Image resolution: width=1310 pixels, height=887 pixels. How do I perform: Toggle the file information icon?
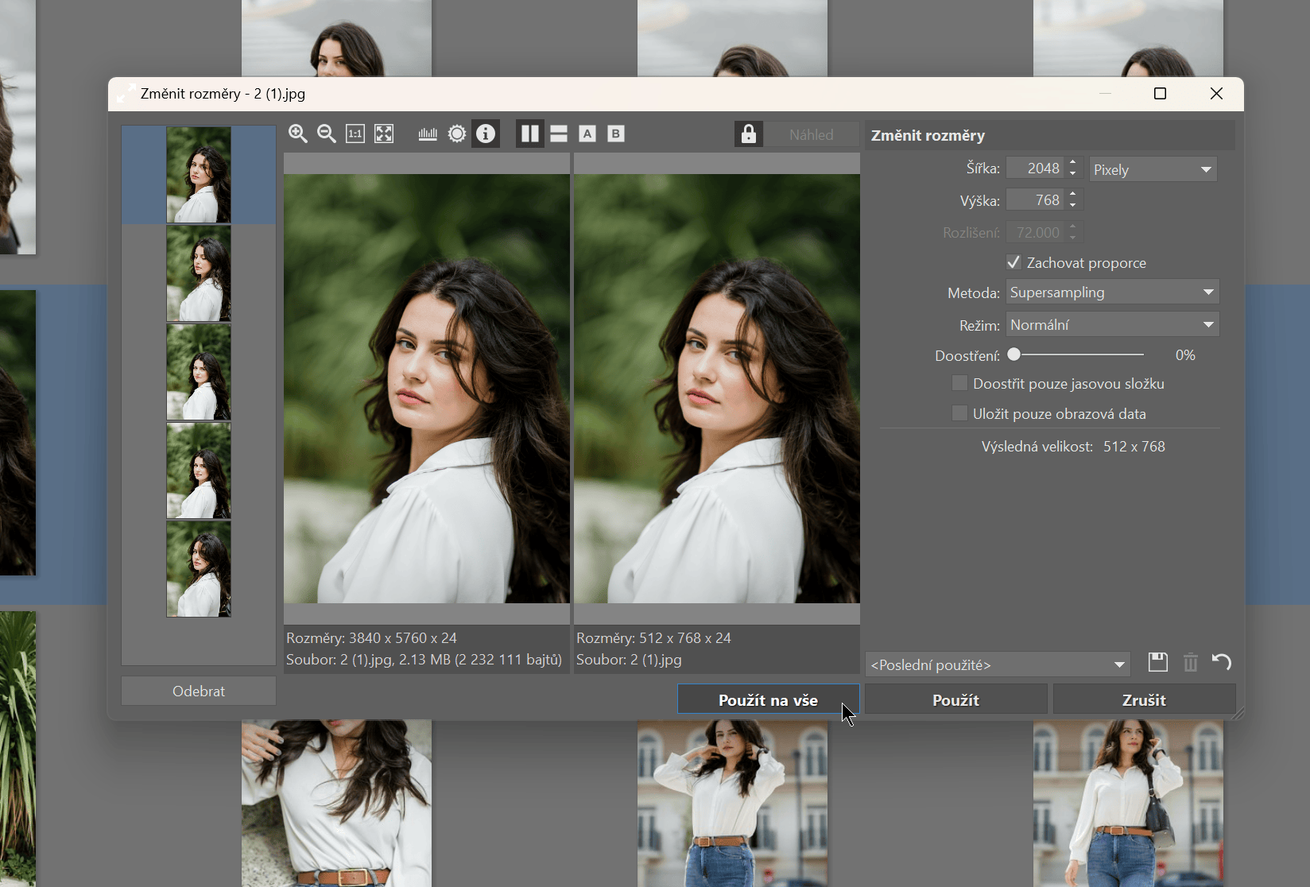point(486,134)
